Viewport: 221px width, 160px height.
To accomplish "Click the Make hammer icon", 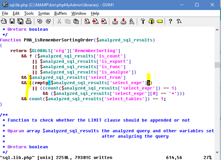I will pyautogui.click(x=143, y=21).
